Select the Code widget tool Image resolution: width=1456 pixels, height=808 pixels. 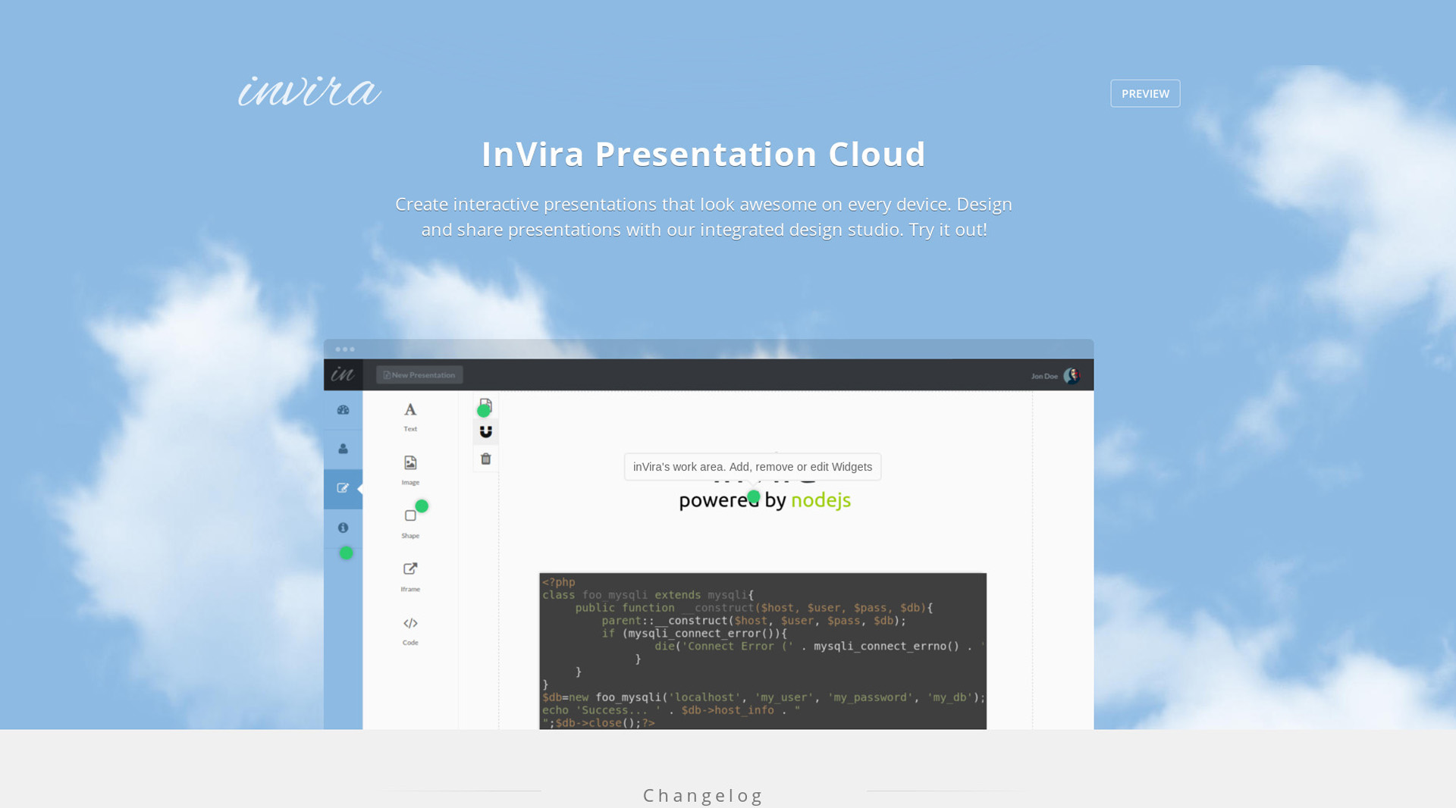coord(410,629)
